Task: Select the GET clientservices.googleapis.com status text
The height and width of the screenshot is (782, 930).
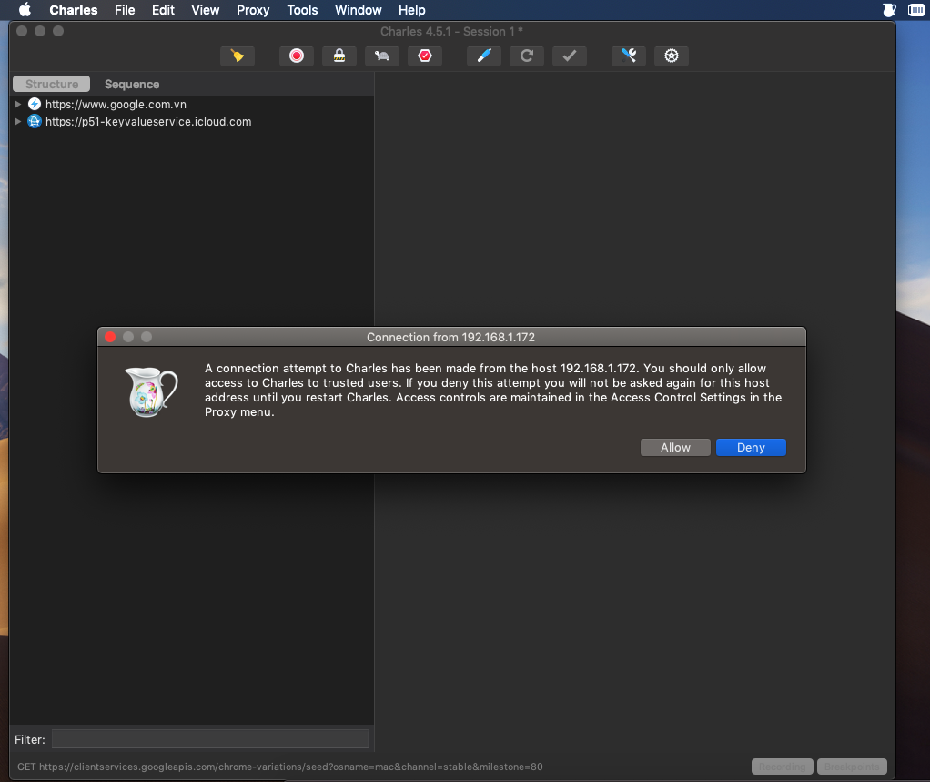Action: click(280, 767)
